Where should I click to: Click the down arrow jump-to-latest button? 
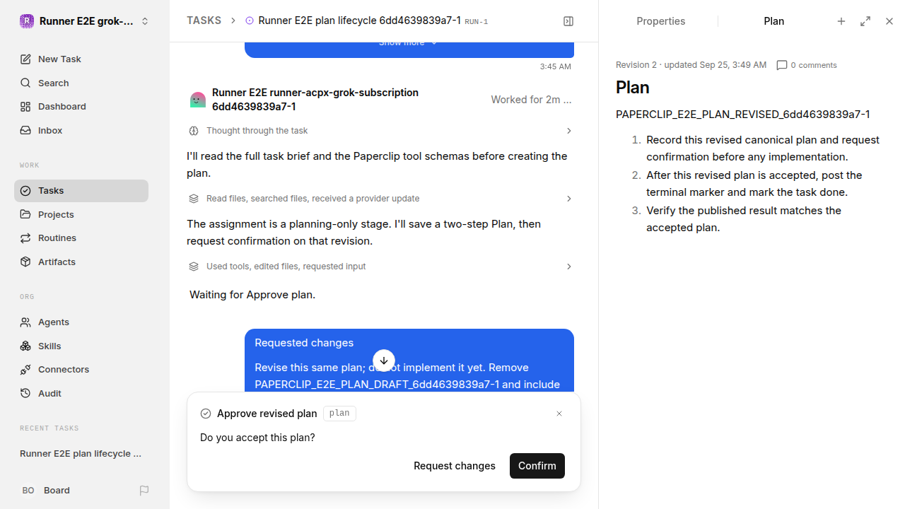384,361
